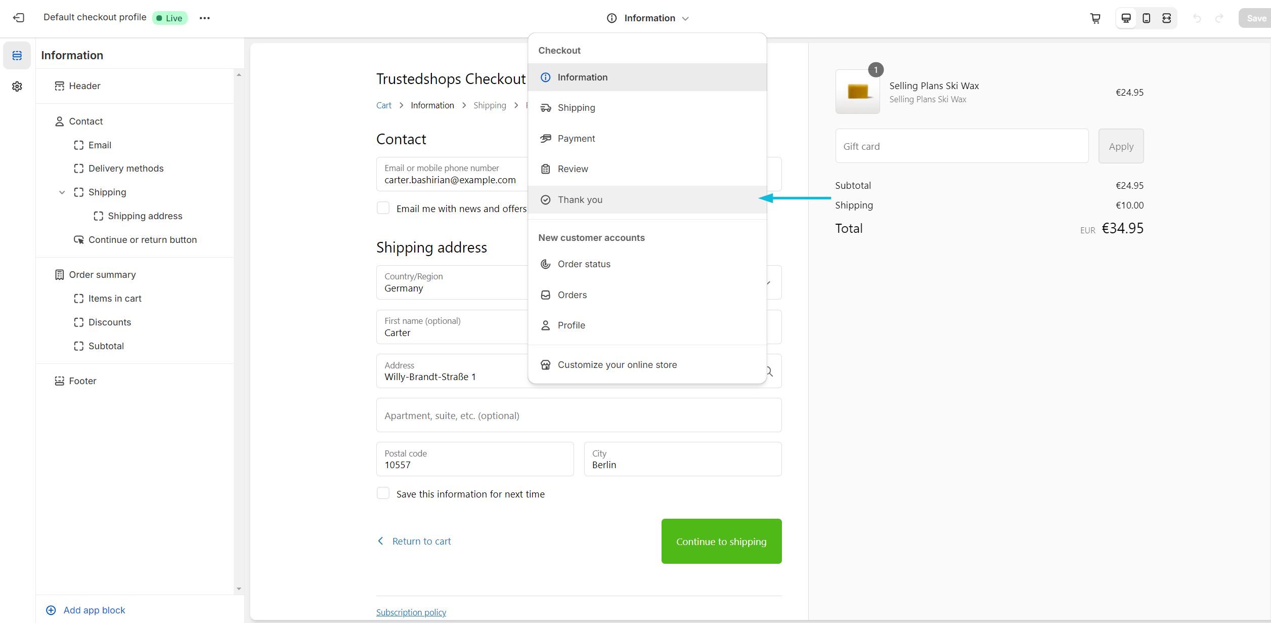
Task: Click the City field
Action: coord(683,460)
